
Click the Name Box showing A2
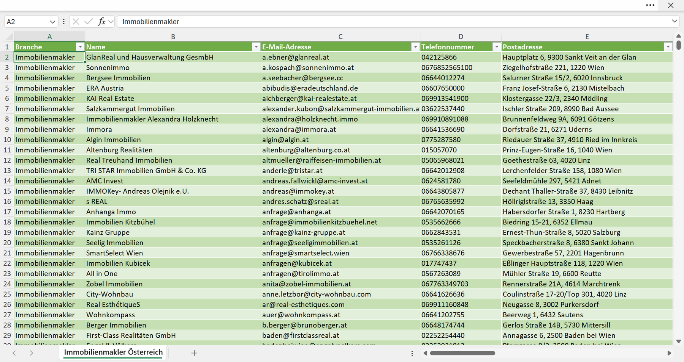[x=27, y=22]
